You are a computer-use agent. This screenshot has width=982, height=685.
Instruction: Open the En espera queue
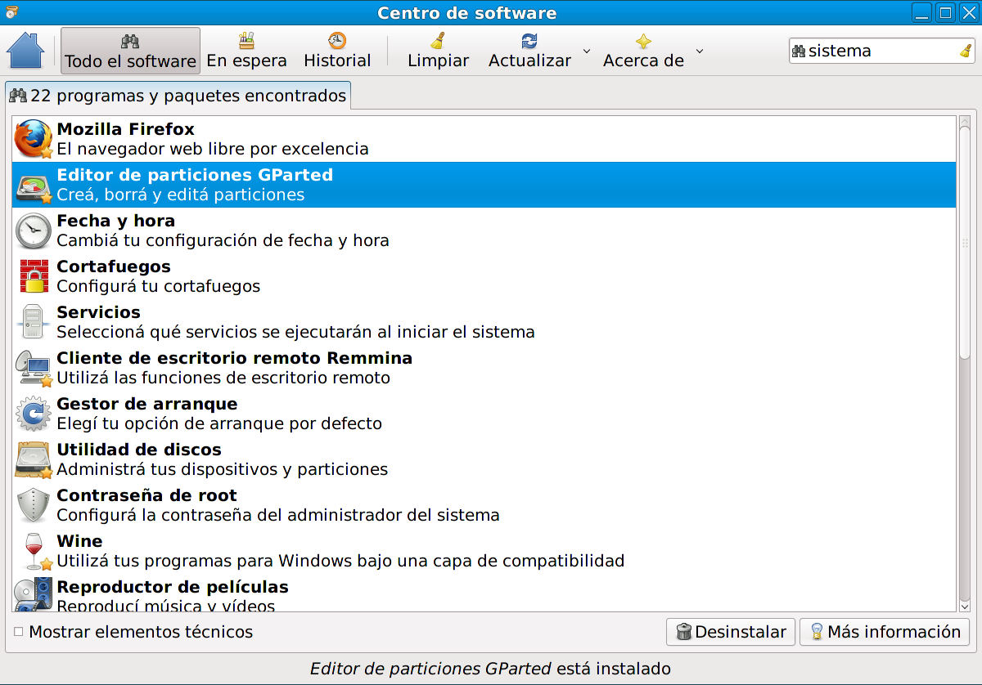pos(246,51)
